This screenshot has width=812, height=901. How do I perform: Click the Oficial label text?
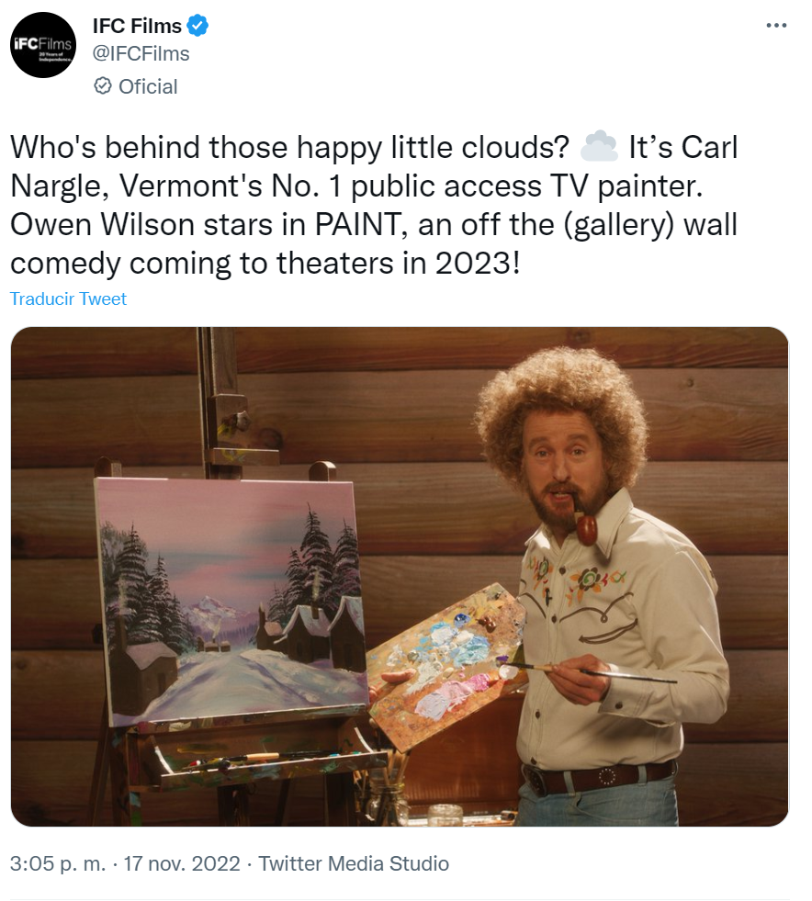point(148,86)
